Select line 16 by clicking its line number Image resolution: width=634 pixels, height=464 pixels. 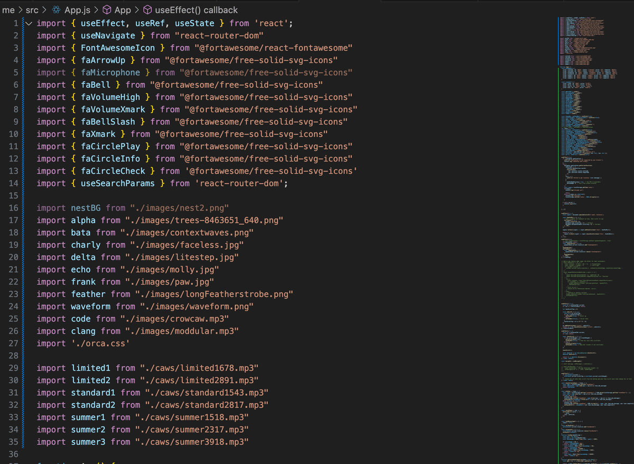[x=13, y=209]
